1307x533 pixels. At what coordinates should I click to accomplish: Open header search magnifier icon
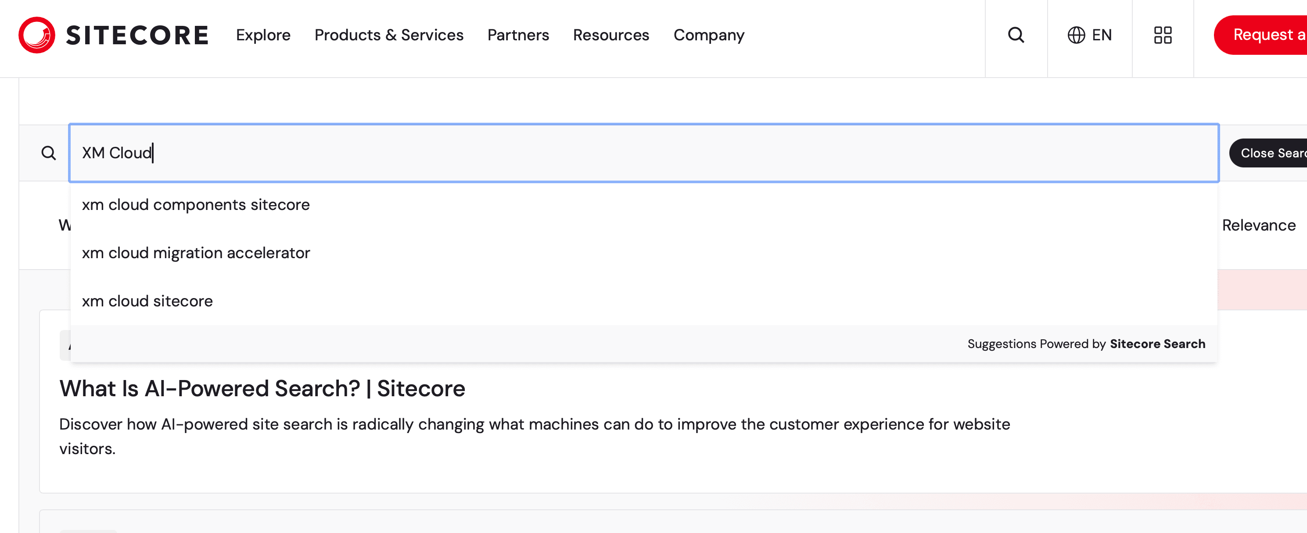(1016, 35)
